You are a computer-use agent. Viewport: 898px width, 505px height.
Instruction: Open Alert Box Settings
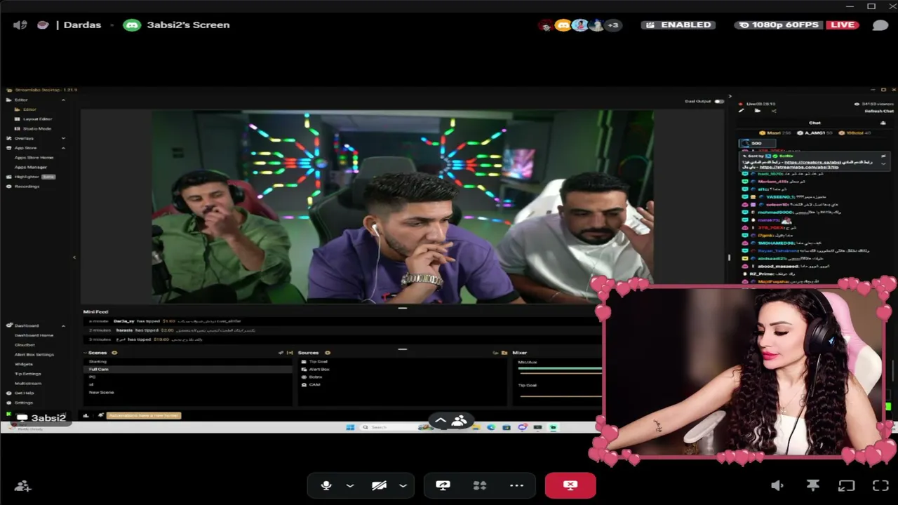click(x=34, y=354)
